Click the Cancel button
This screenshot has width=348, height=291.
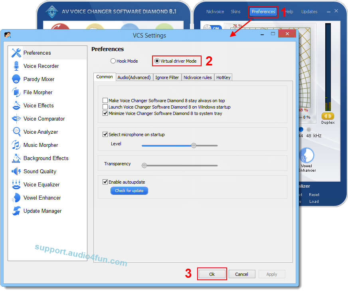[x=242, y=274]
